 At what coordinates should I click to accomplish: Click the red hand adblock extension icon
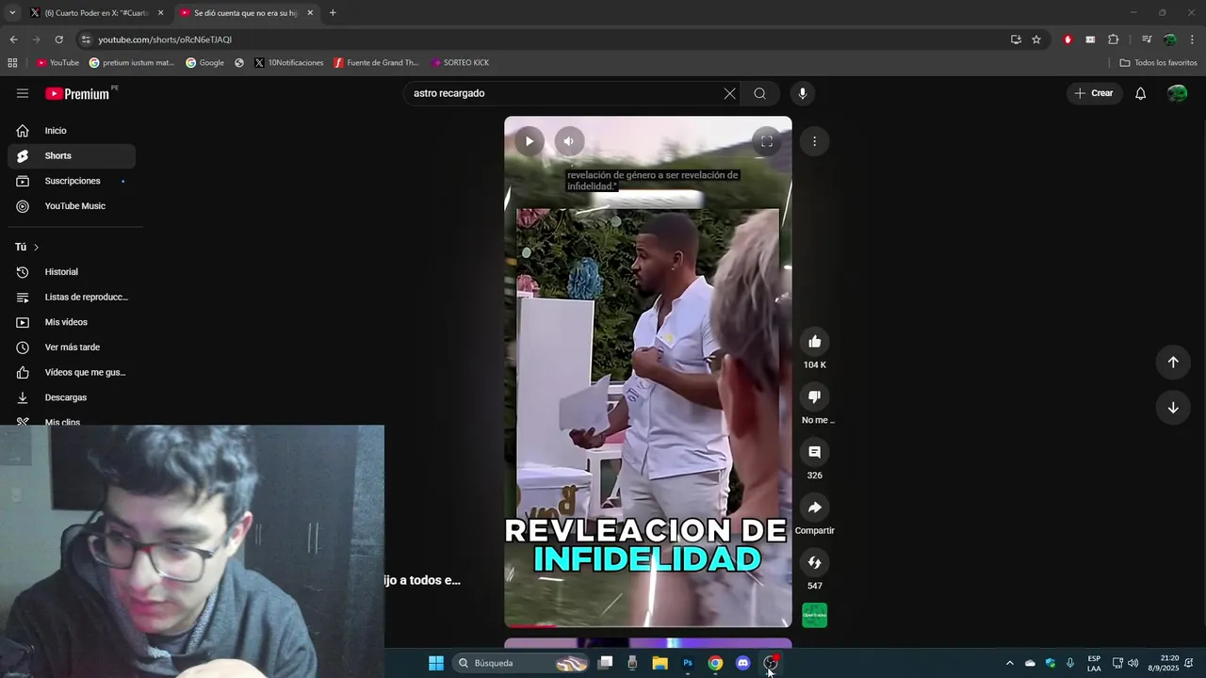click(x=1067, y=40)
